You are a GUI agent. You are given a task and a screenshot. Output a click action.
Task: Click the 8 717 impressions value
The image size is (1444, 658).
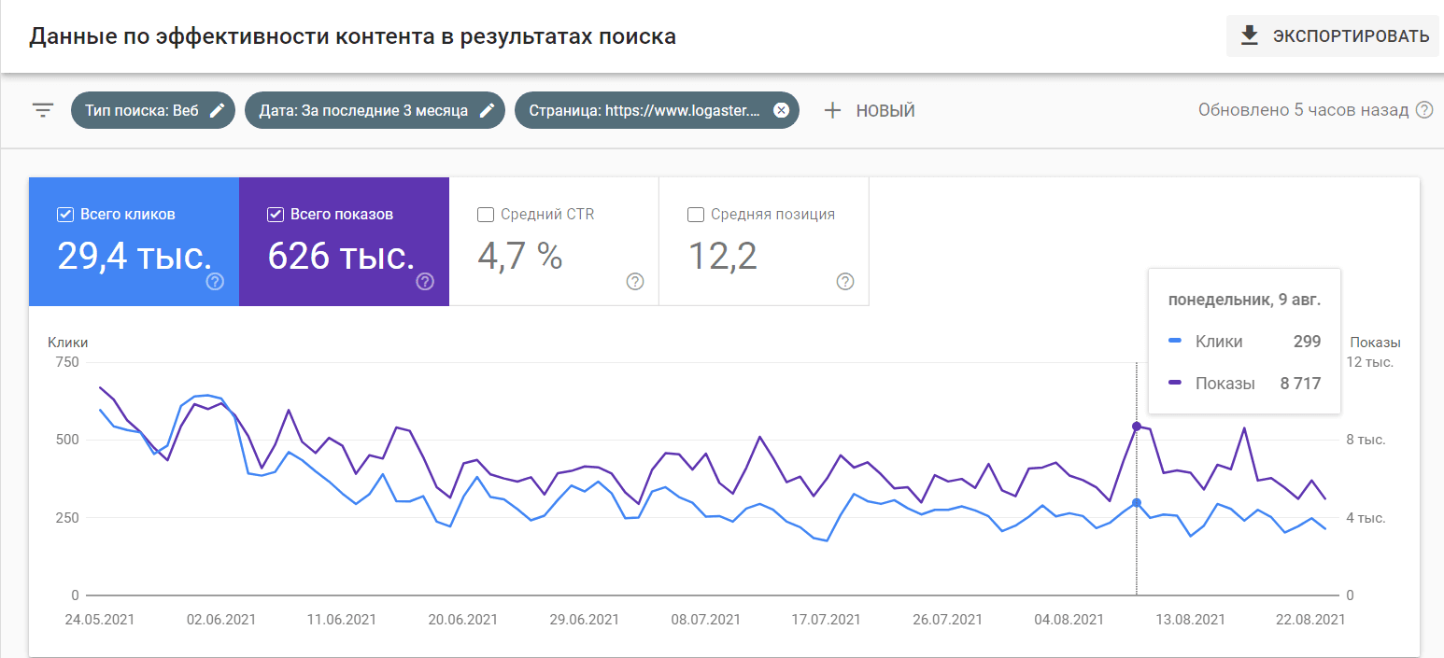click(1300, 384)
